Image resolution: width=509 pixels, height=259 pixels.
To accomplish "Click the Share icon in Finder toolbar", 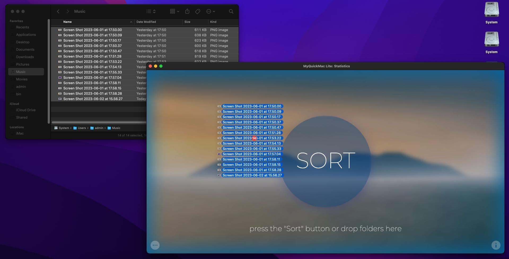I will [187, 11].
